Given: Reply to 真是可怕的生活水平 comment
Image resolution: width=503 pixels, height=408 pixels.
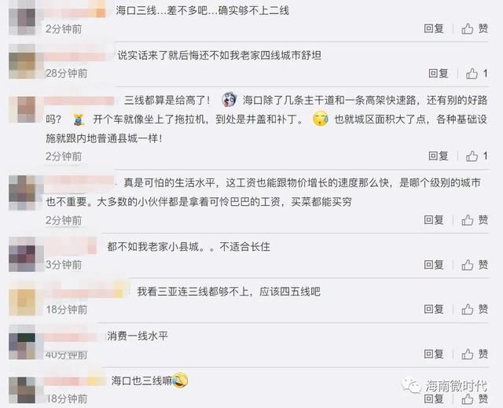Looking at the screenshot, I should [434, 220].
